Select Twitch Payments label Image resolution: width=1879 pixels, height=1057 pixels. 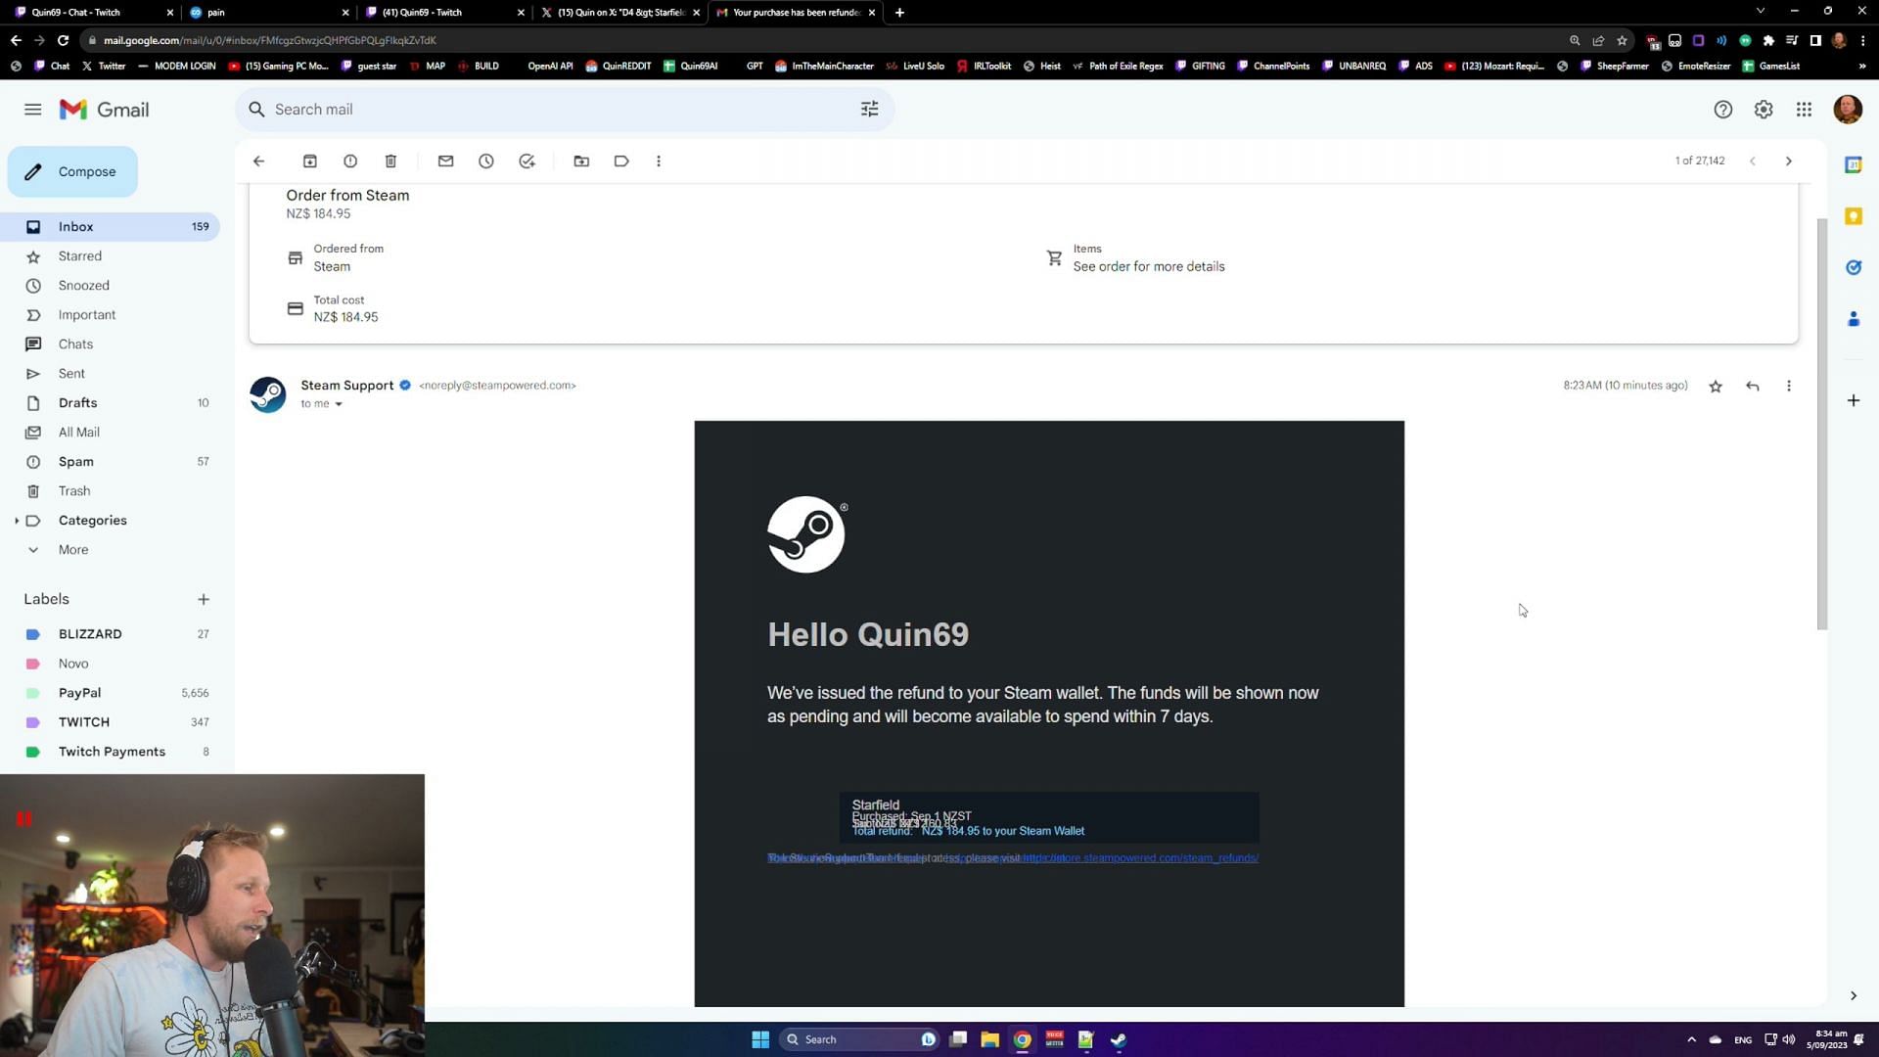click(110, 752)
